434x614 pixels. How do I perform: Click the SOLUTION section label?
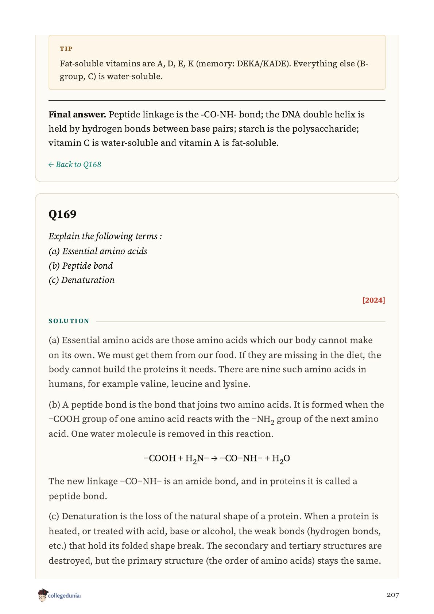coord(69,321)
